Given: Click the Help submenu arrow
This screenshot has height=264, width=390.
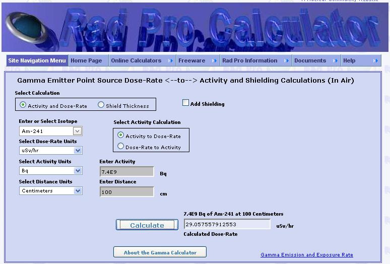Looking at the screenshot, I should (x=375, y=60).
